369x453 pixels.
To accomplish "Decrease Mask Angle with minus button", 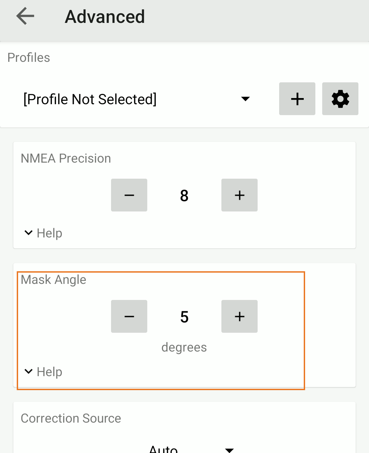I will coord(129,316).
